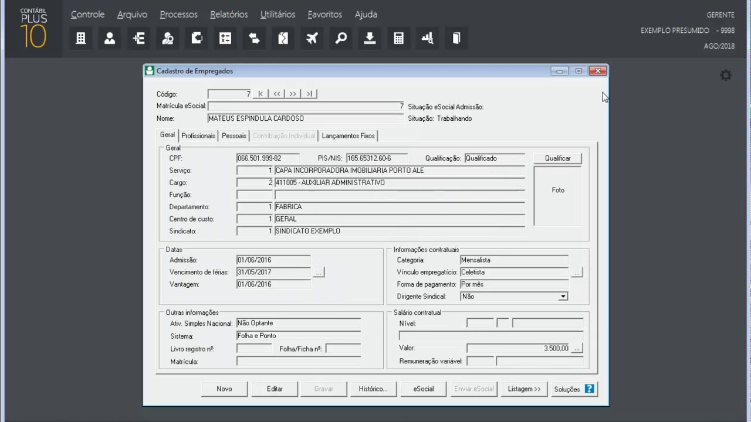This screenshot has height=422, width=751.
Task: Click the CPF field 066.501.999-82
Action: (268, 158)
